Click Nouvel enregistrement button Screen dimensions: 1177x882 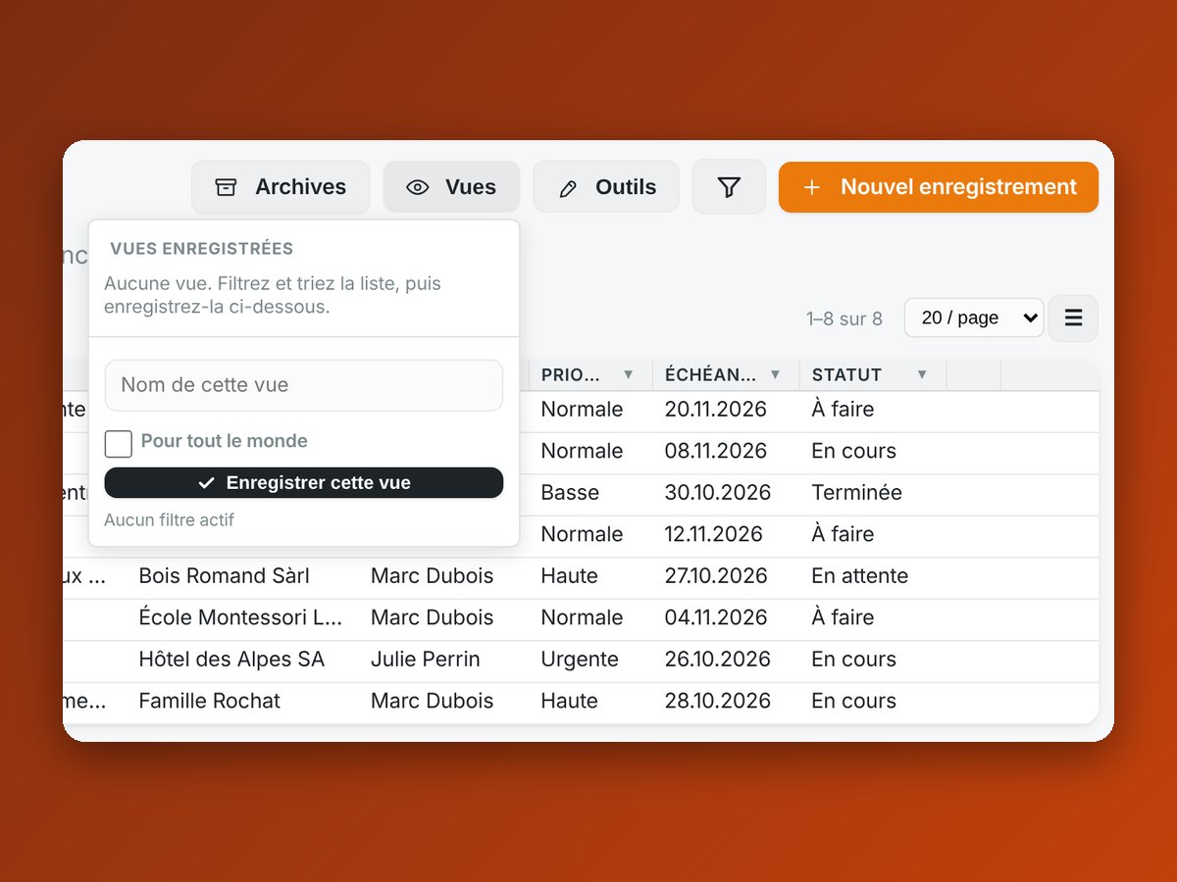(x=939, y=186)
